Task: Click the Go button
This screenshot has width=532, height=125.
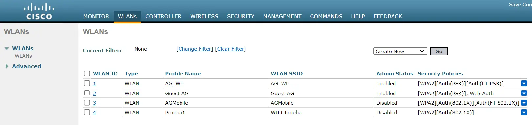Action: tap(439, 51)
